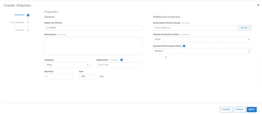
Task: Open the Category dropdown showing Other
Action: click(x=67, y=65)
